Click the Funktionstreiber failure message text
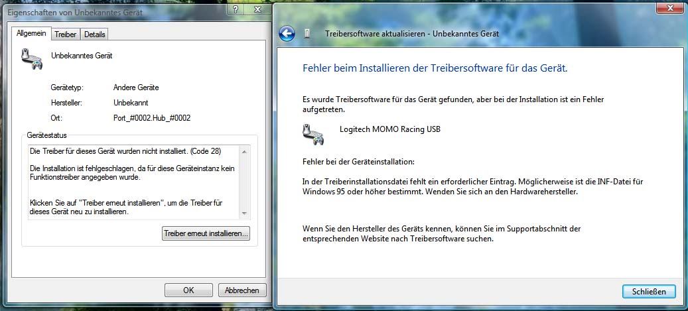Screen dimensions: 688x311 132,173
